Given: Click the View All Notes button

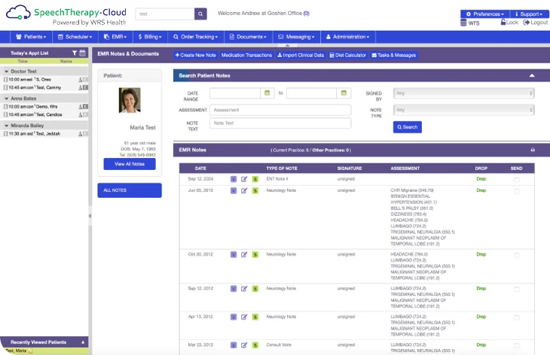Looking at the screenshot, I should (x=130, y=164).
